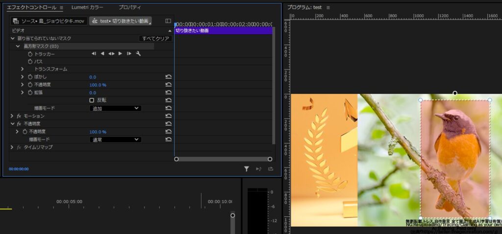The image size is (502, 234).
Task: Edit the ぼかし value 0.0
Action: (x=93, y=77)
